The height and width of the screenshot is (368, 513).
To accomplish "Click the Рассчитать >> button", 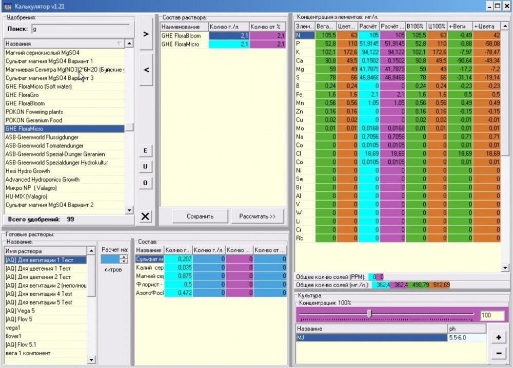I will [x=257, y=216].
